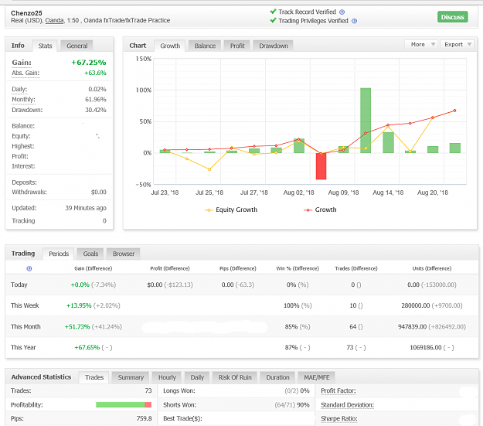
Task: Click the Abs. Gain label
Action: click(26, 73)
